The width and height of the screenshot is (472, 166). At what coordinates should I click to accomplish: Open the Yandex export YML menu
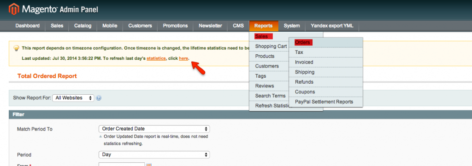[332, 26]
